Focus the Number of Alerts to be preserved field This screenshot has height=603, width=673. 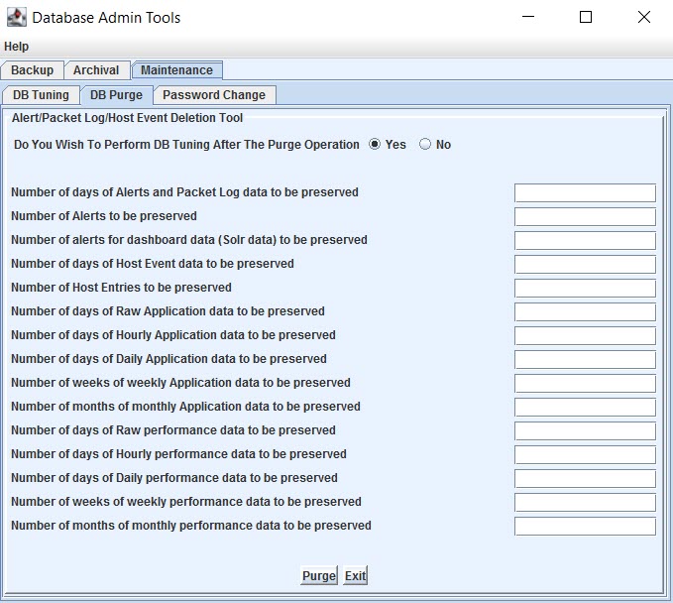(585, 216)
